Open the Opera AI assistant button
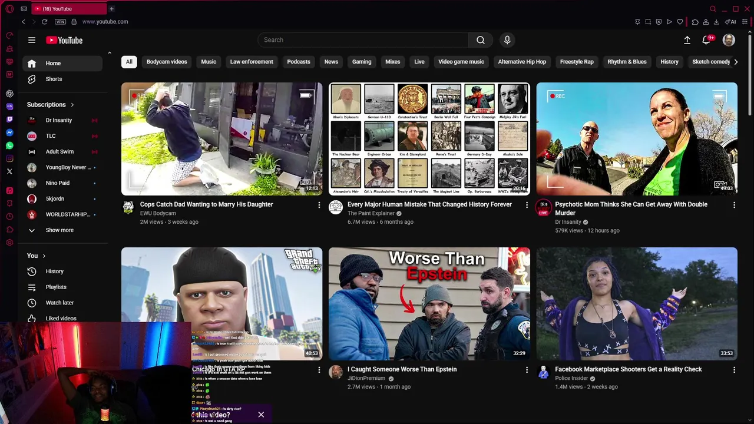754x424 pixels. tap(730, 22)
